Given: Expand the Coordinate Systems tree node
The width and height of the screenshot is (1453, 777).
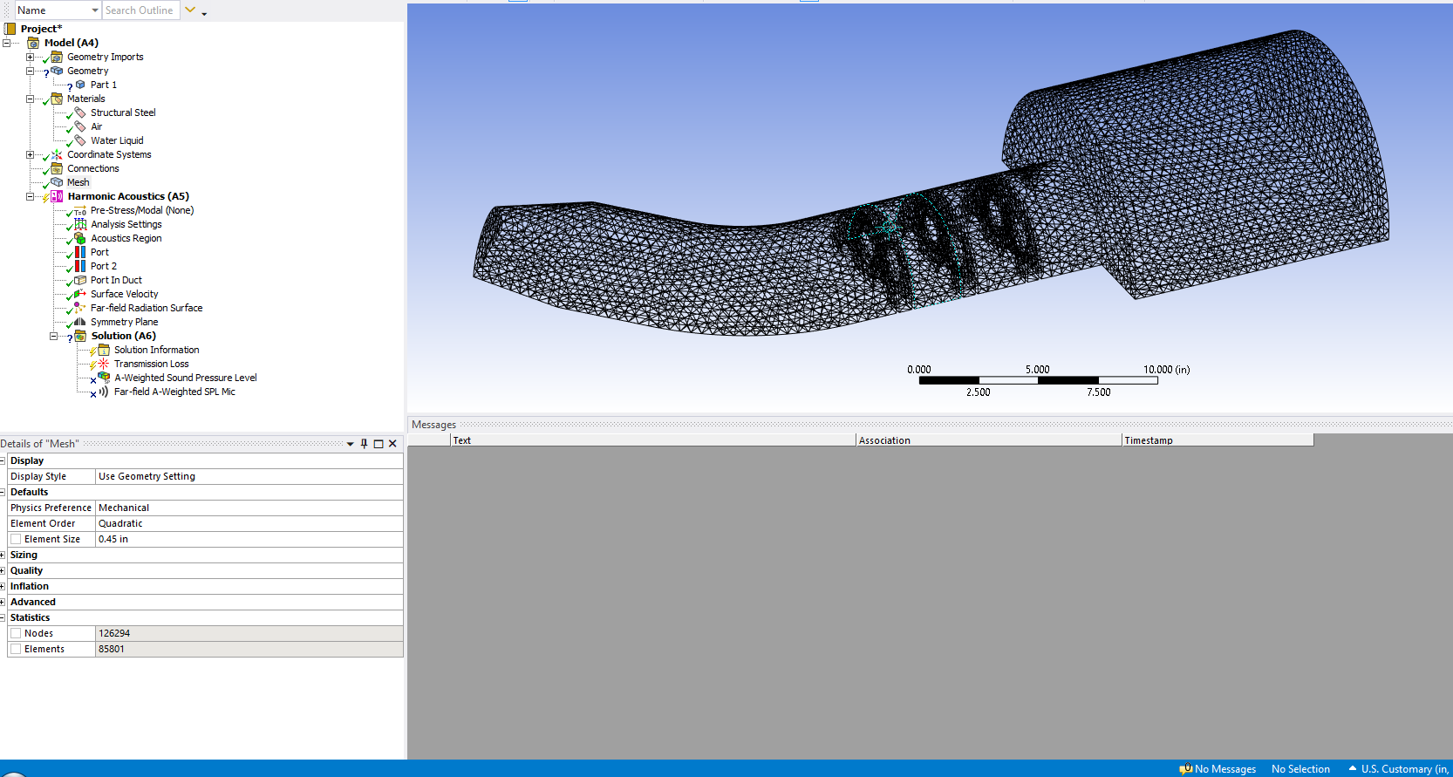Looking at the screenshot, I should 30,154.
